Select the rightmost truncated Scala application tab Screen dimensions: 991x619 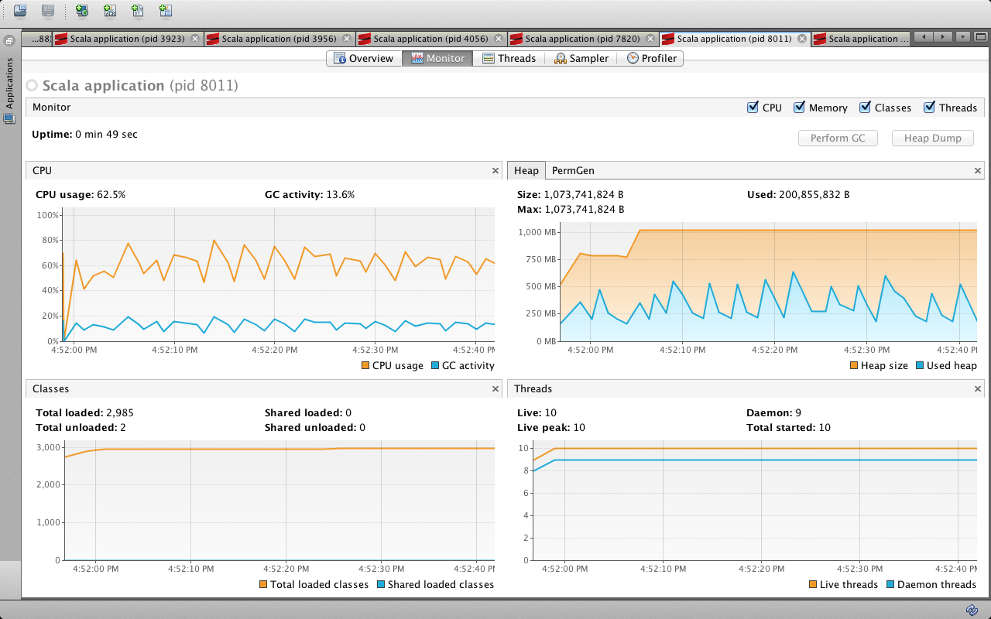[861, 39]
